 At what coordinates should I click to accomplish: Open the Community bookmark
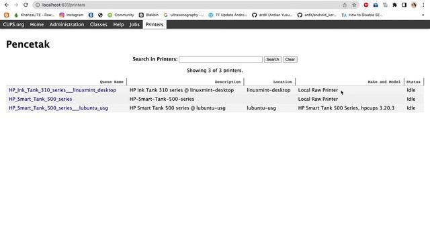[x=121, y=15]
